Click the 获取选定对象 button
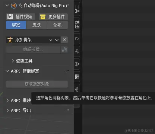The image size is (155, 134). point(37,84)
